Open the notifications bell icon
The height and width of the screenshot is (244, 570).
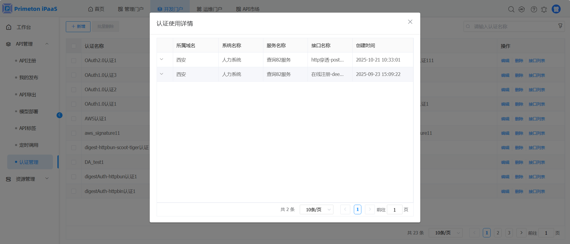click(x=544, y=9)
